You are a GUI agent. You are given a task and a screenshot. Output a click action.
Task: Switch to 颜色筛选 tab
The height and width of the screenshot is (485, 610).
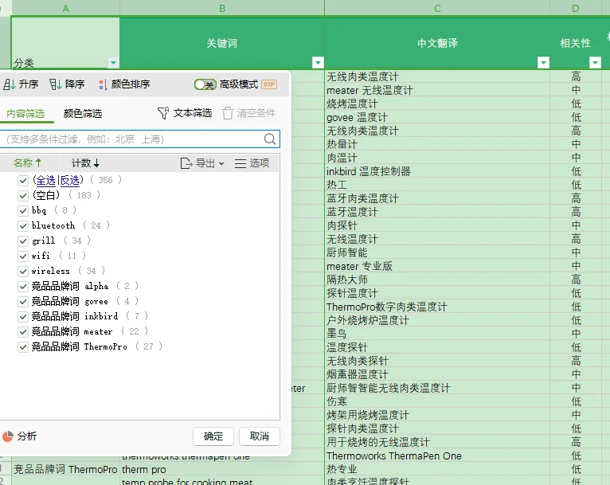point(83,114)
